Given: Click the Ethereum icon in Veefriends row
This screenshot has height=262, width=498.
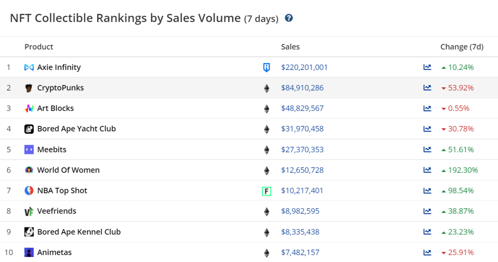Looking at the screenshot, I should (x=267, y=211).
